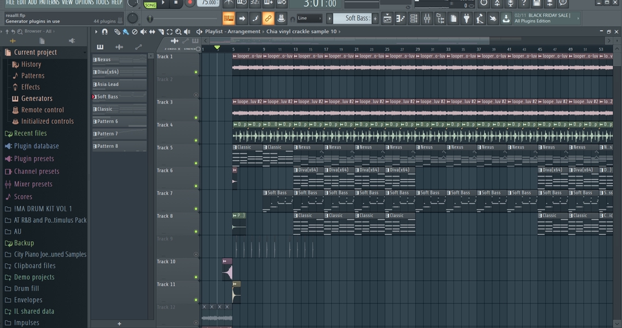The height and width of the screenshot is (328, 622).
Task: Open the EDIT menu
Action: 21,3
